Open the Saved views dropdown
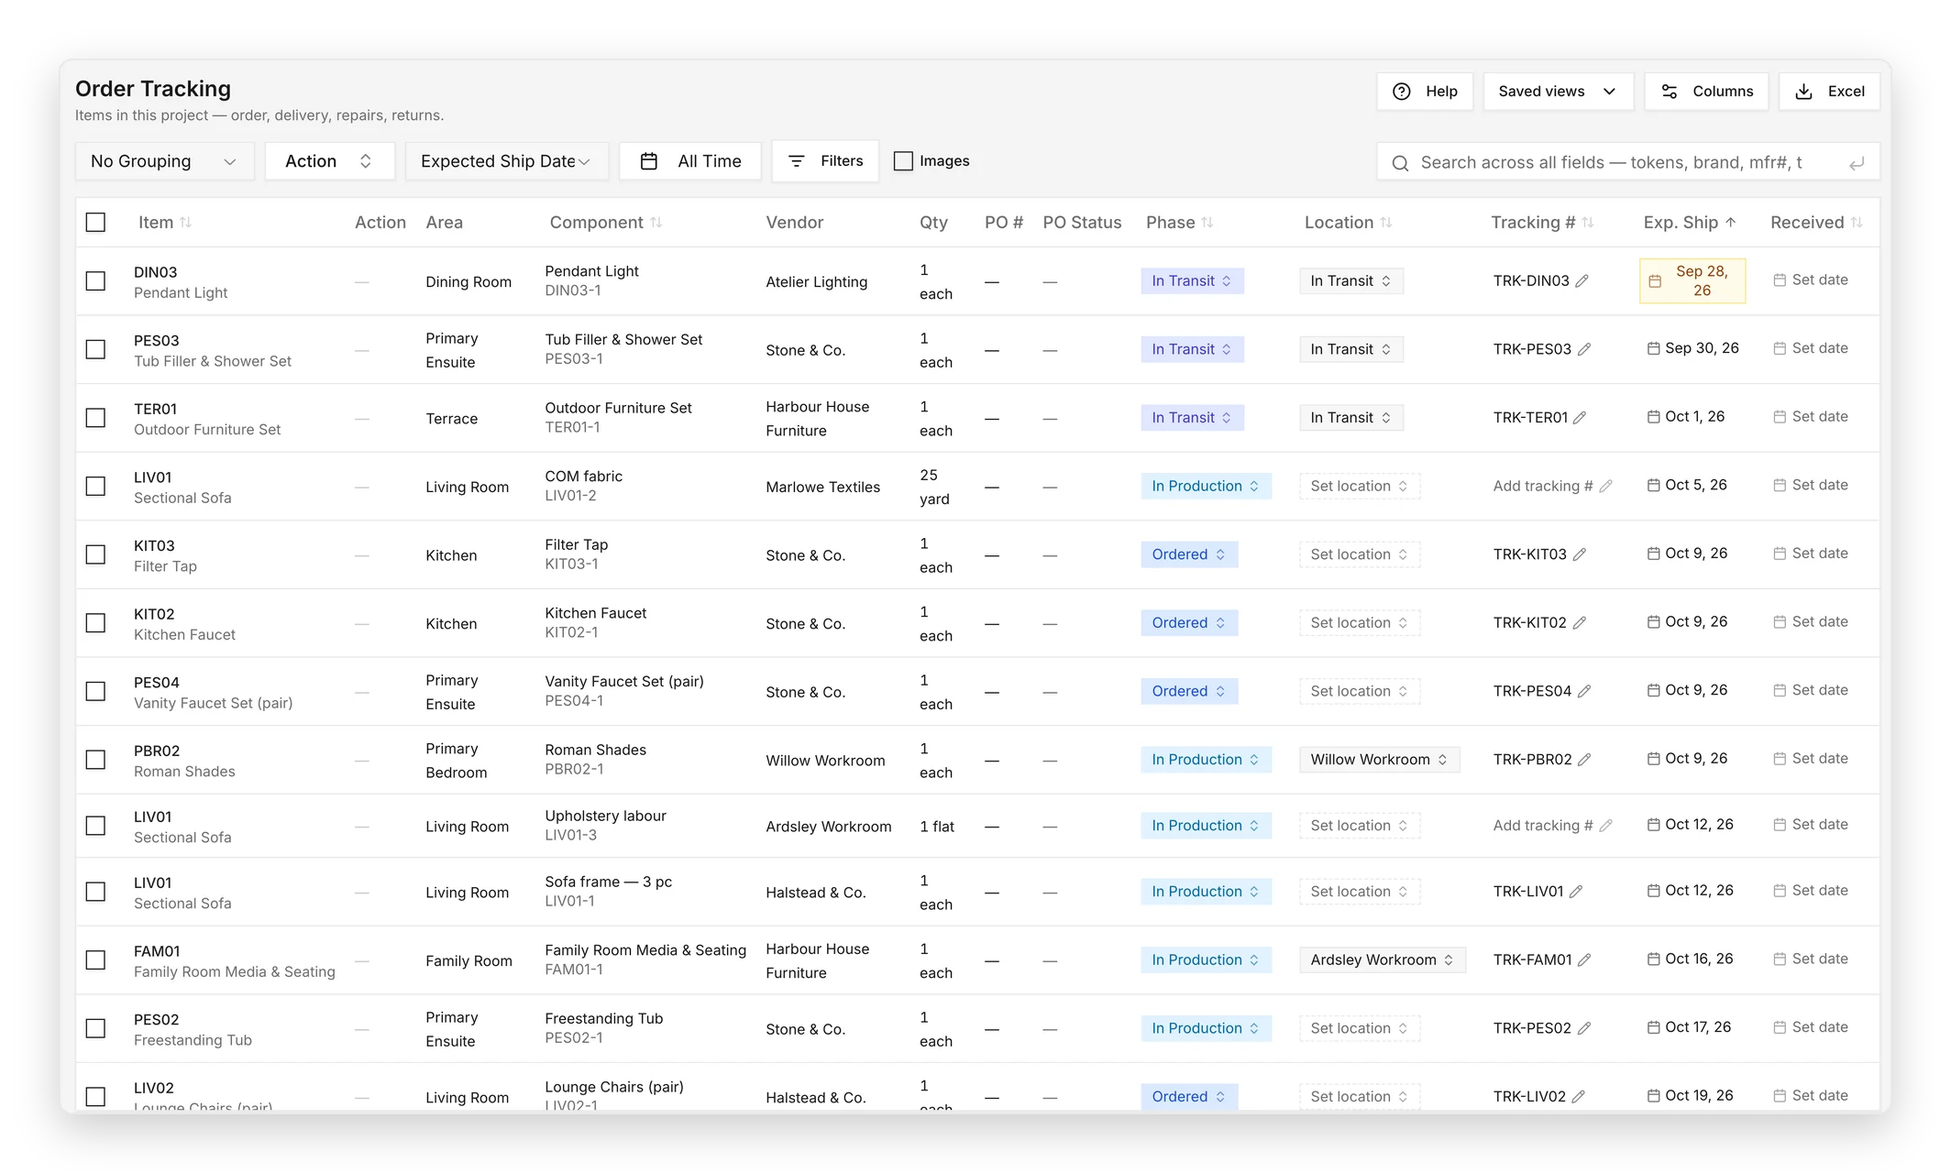 [x=1558, y=92]
